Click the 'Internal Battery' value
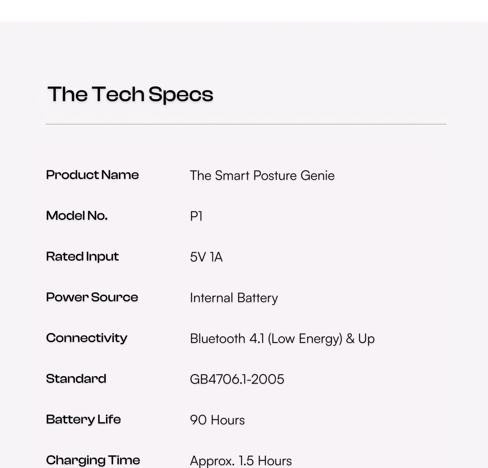 click(234, 298)
